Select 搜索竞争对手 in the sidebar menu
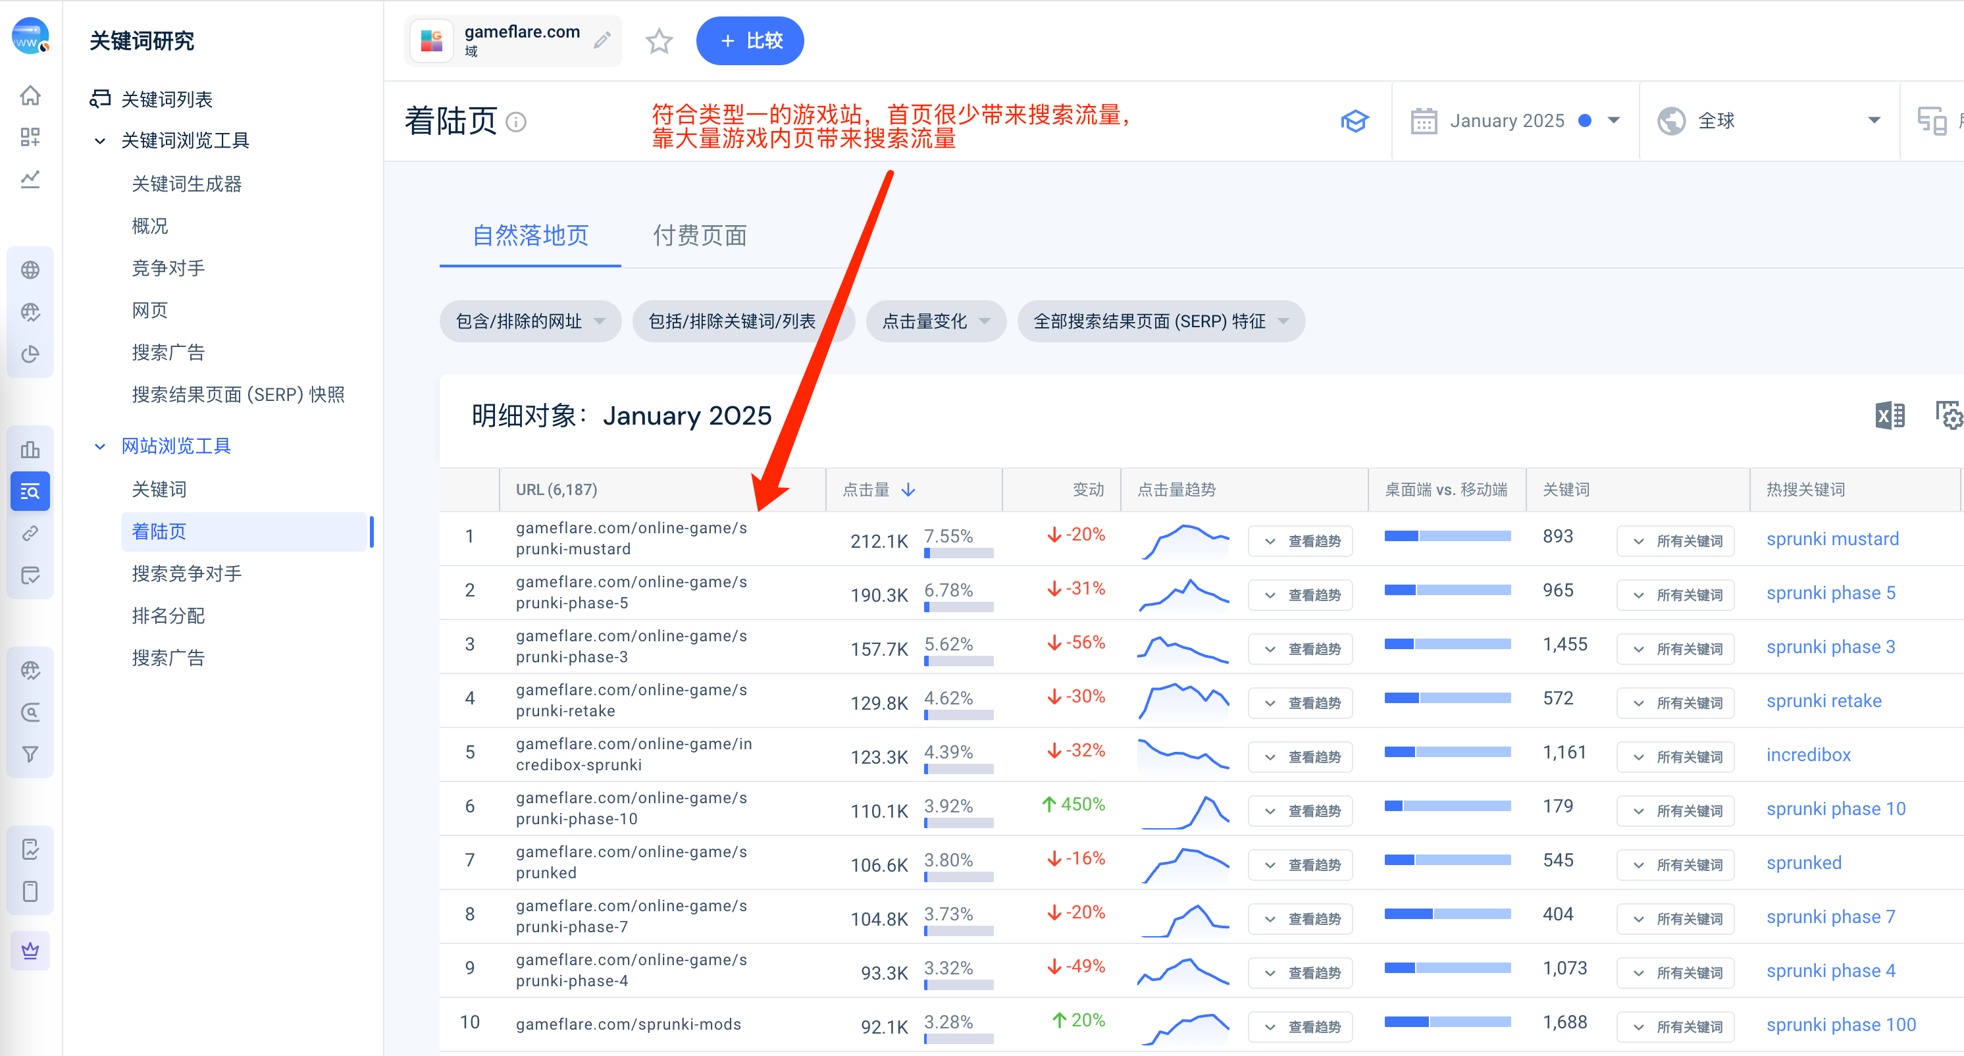 [x=187, y=574]
